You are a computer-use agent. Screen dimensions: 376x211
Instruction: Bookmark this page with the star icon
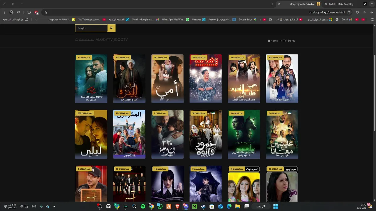click(46, 12)
